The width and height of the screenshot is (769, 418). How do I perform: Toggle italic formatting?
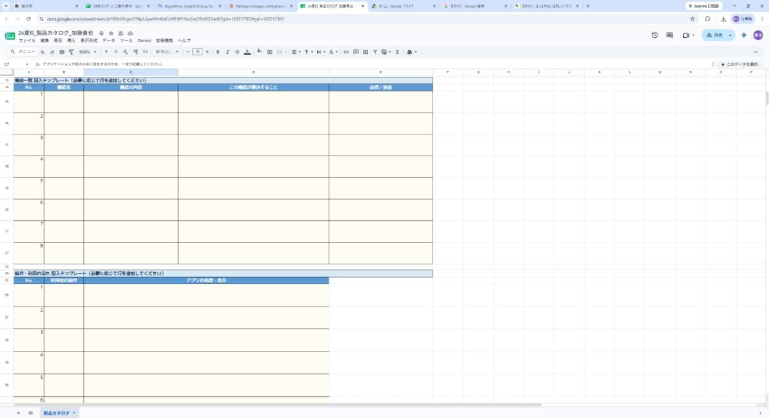coord(227,52)
